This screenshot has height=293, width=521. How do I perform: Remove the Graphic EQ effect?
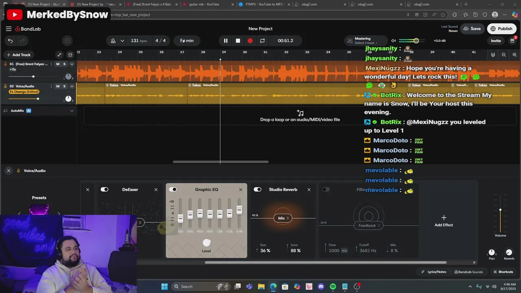click(x=241, y=190)
